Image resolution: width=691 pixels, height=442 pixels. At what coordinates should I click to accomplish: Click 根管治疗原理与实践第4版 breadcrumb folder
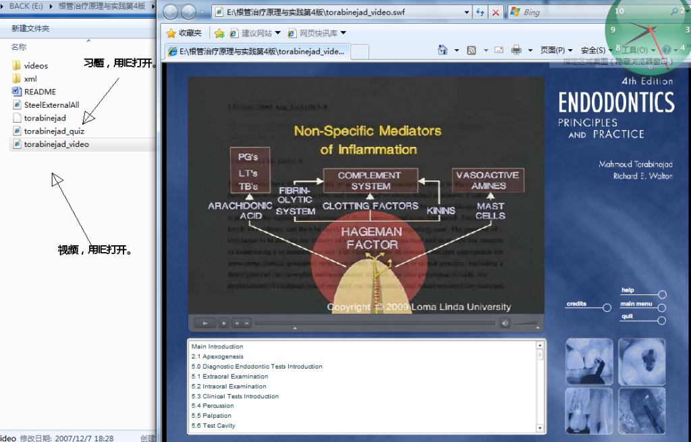pos(102,6)
